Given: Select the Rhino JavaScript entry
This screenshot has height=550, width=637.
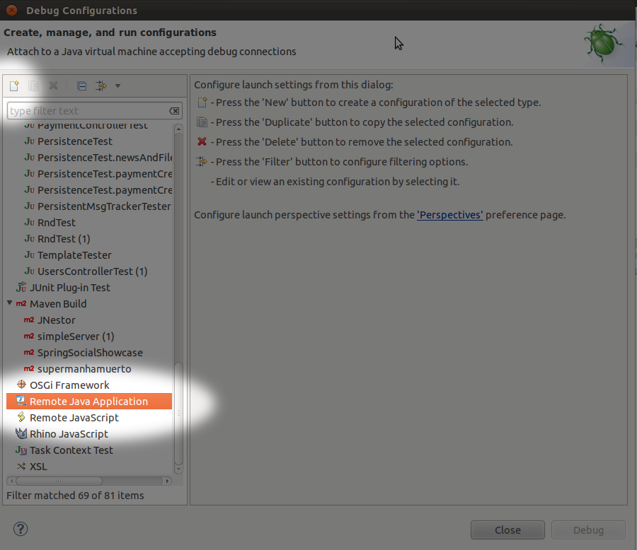Looking at the screenshot, I should point(69,434).
